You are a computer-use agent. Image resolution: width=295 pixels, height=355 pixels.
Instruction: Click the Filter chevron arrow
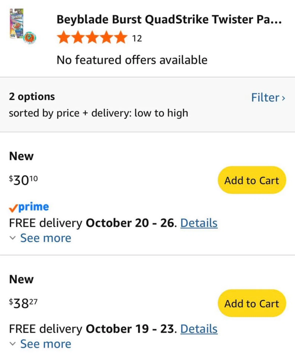point(283,98)
